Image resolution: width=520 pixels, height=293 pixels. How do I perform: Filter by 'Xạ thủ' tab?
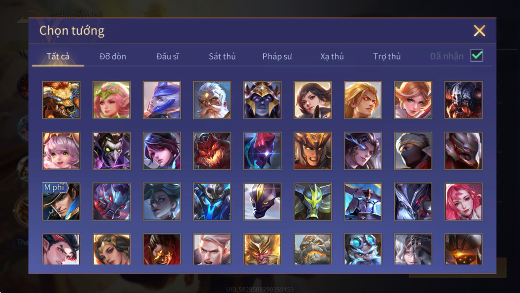(332, 56)
